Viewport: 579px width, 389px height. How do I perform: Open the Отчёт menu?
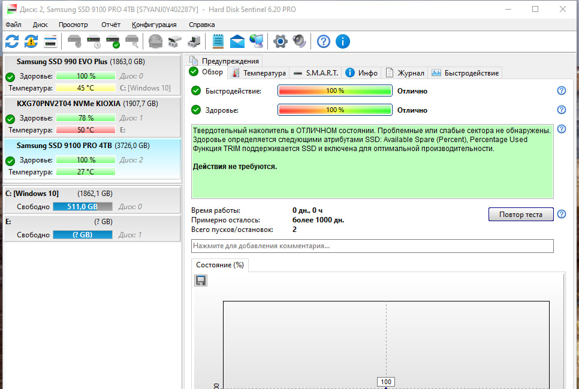click(111, 25)
